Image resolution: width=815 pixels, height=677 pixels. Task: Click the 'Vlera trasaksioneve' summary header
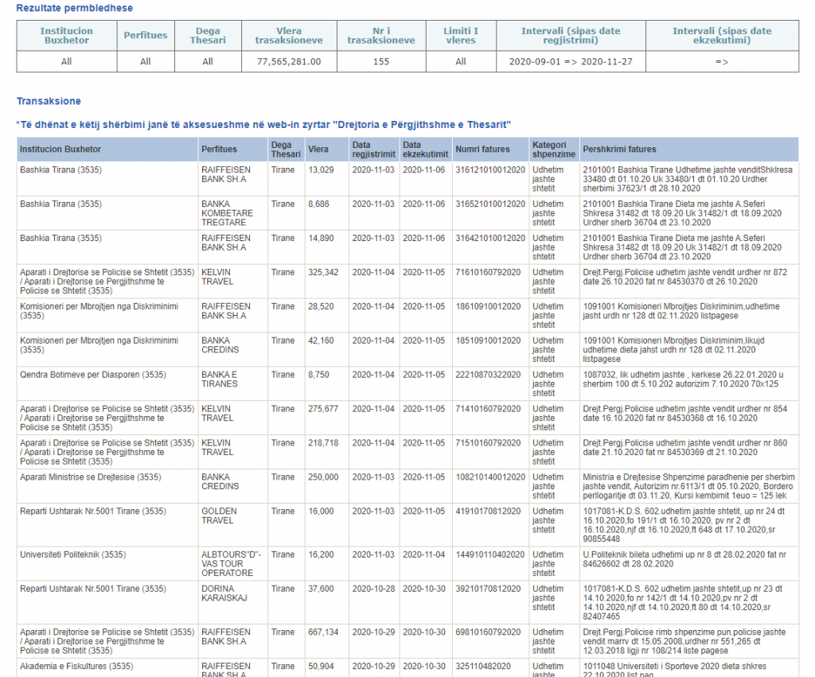(x=288, y=36)
